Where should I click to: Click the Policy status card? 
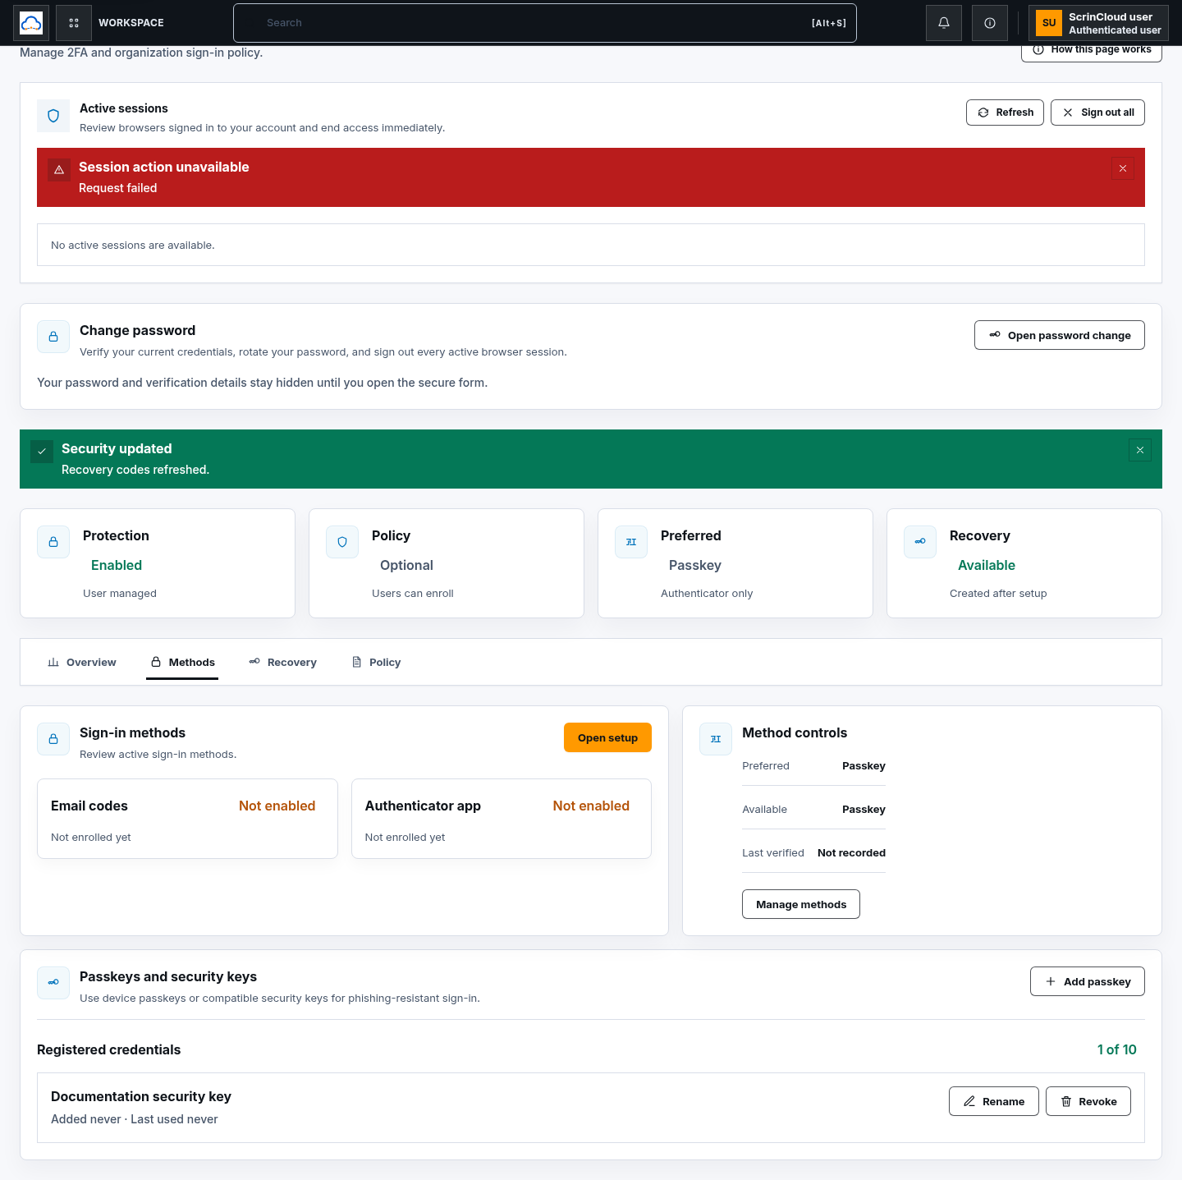(447, 563)
